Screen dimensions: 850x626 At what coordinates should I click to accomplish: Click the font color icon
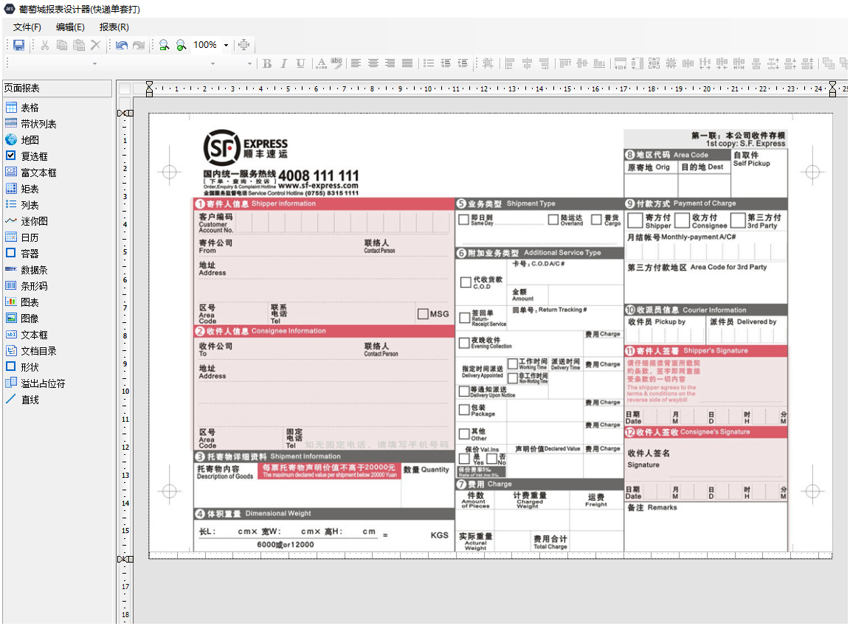(x=322, y=63)
